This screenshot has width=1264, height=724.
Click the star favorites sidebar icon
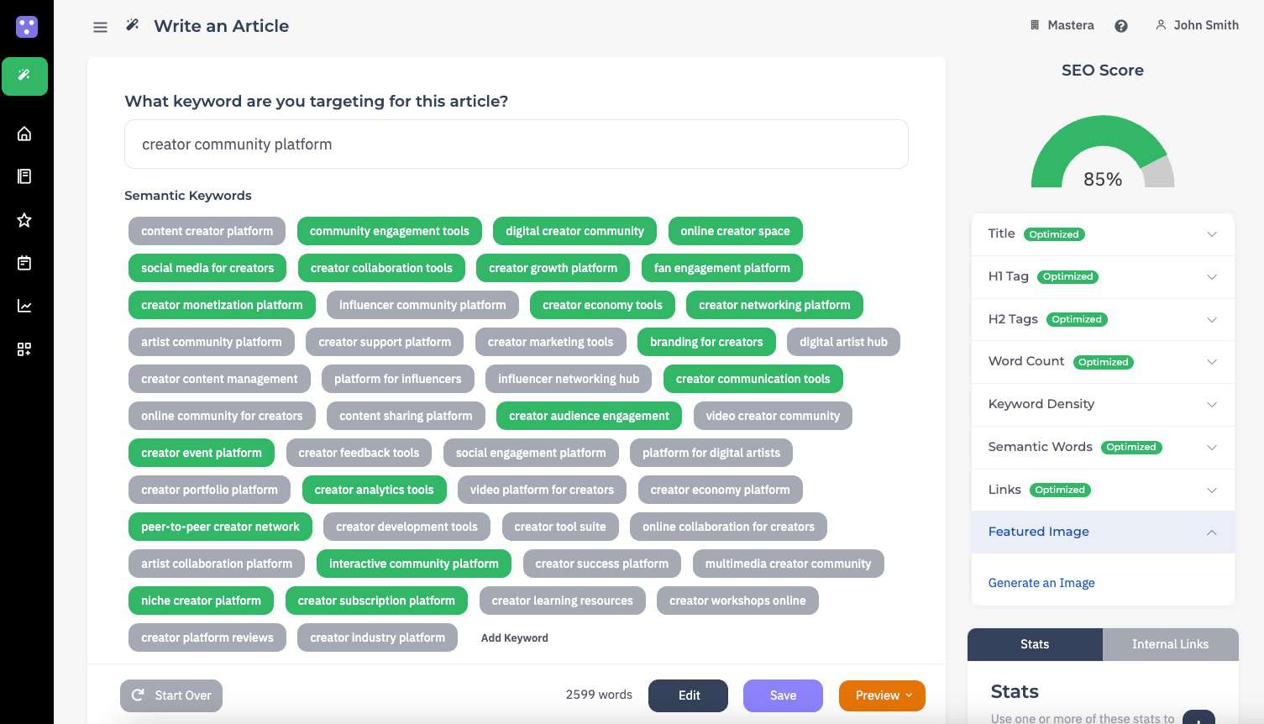24,220
